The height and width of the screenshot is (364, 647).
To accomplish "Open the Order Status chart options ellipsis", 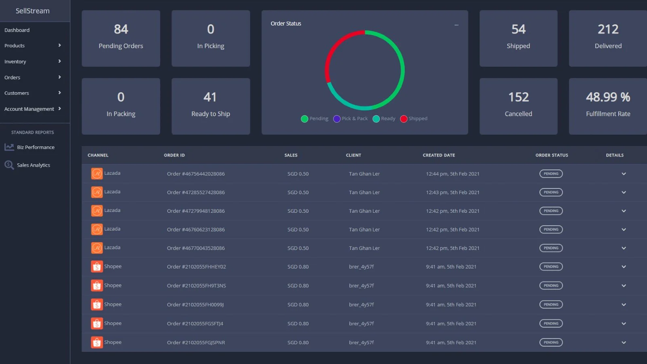I will tap(456, 25).
